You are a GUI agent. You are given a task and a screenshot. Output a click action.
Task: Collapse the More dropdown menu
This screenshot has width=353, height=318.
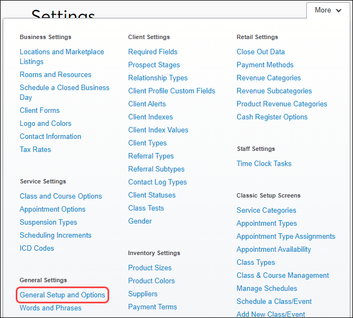pos(328,10)
